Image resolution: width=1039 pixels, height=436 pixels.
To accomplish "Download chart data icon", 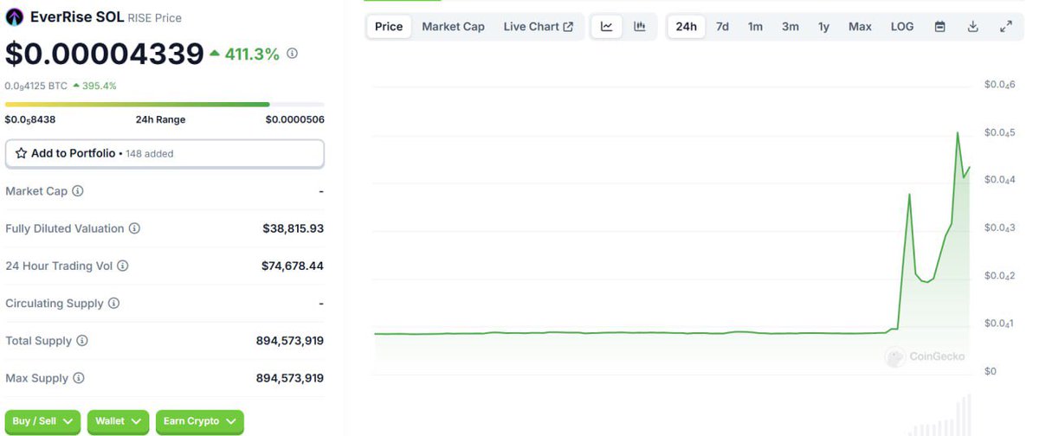I will (973, 27).
